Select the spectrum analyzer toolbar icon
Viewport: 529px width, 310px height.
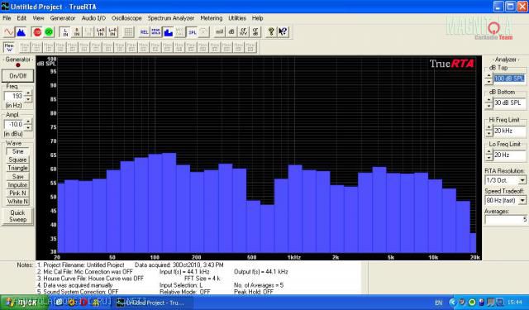(x=21, y=32)
